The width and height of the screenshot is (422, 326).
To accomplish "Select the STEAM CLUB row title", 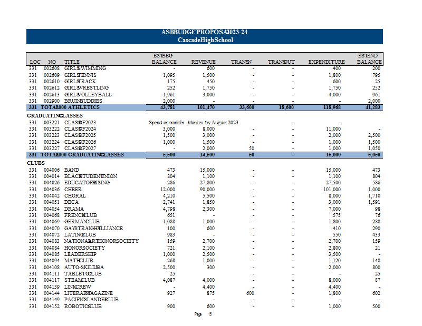I will [x=80, y=280].
